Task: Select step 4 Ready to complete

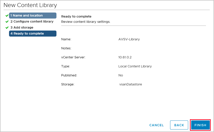Action: tap(33, 34)
